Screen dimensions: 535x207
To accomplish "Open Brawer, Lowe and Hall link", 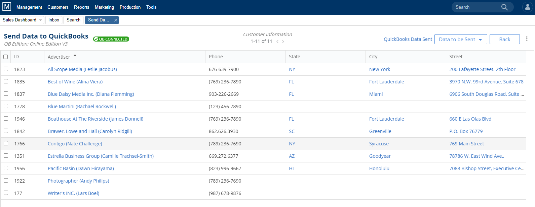I will coord(90,131).
